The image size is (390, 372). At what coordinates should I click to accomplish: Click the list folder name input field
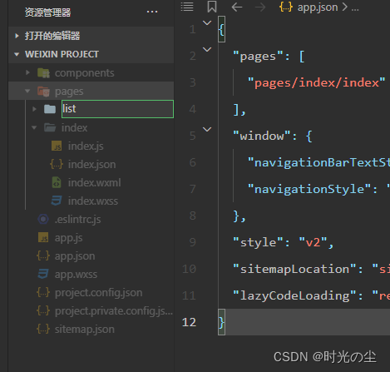pos(117,109)
